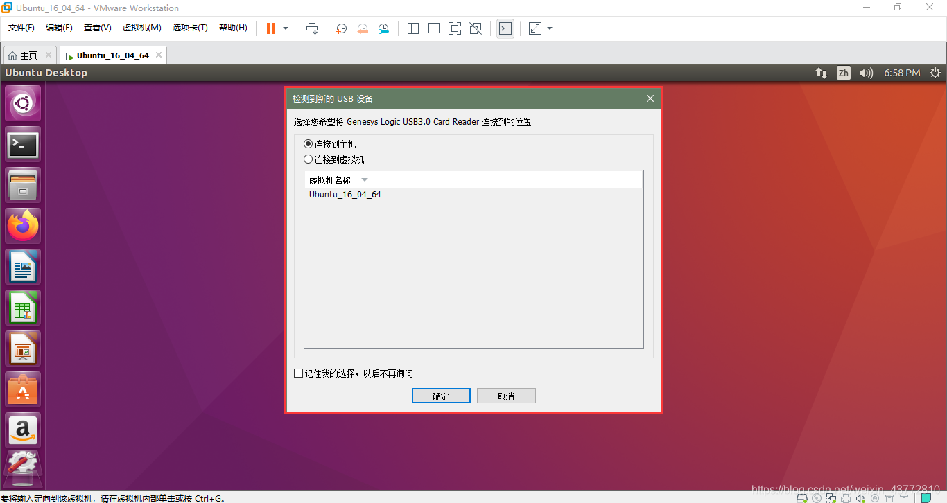Click network adapter status bar icon
947x503 pixels.
pyautogui.click(x=831, y=497)
